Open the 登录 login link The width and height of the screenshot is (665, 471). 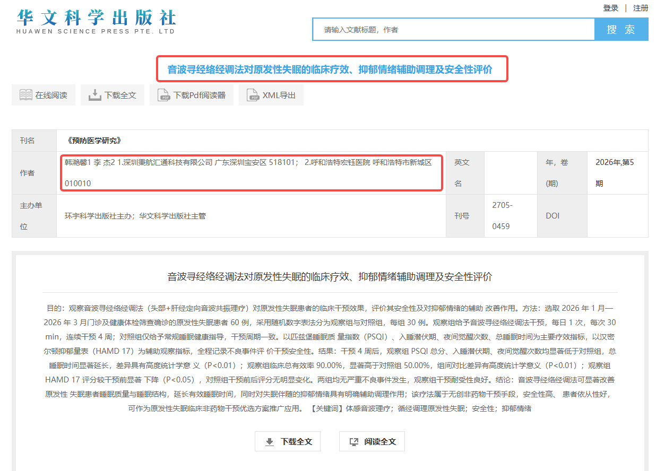pyautogui.click(x=611, y=8)
